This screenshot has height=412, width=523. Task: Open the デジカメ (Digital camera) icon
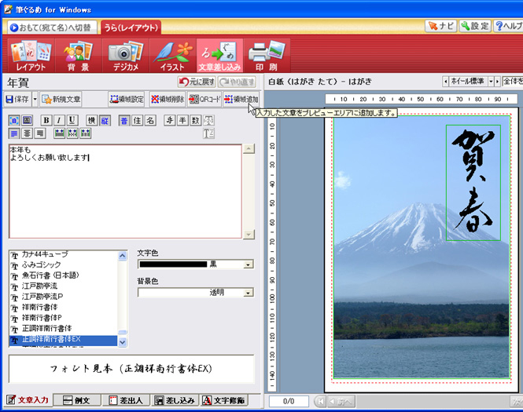(125, 56)
